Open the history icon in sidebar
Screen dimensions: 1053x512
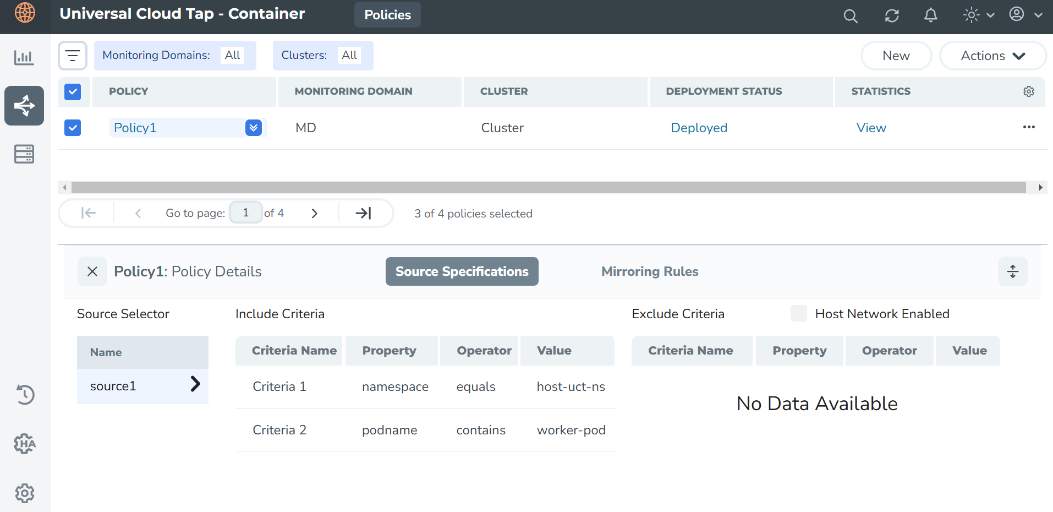(24, 394)
